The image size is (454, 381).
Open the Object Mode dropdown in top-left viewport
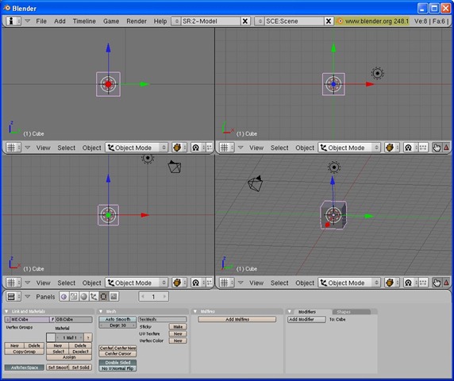coord(137,148)
